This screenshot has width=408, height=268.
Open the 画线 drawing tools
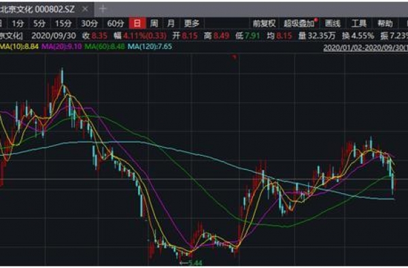(333, 24)
